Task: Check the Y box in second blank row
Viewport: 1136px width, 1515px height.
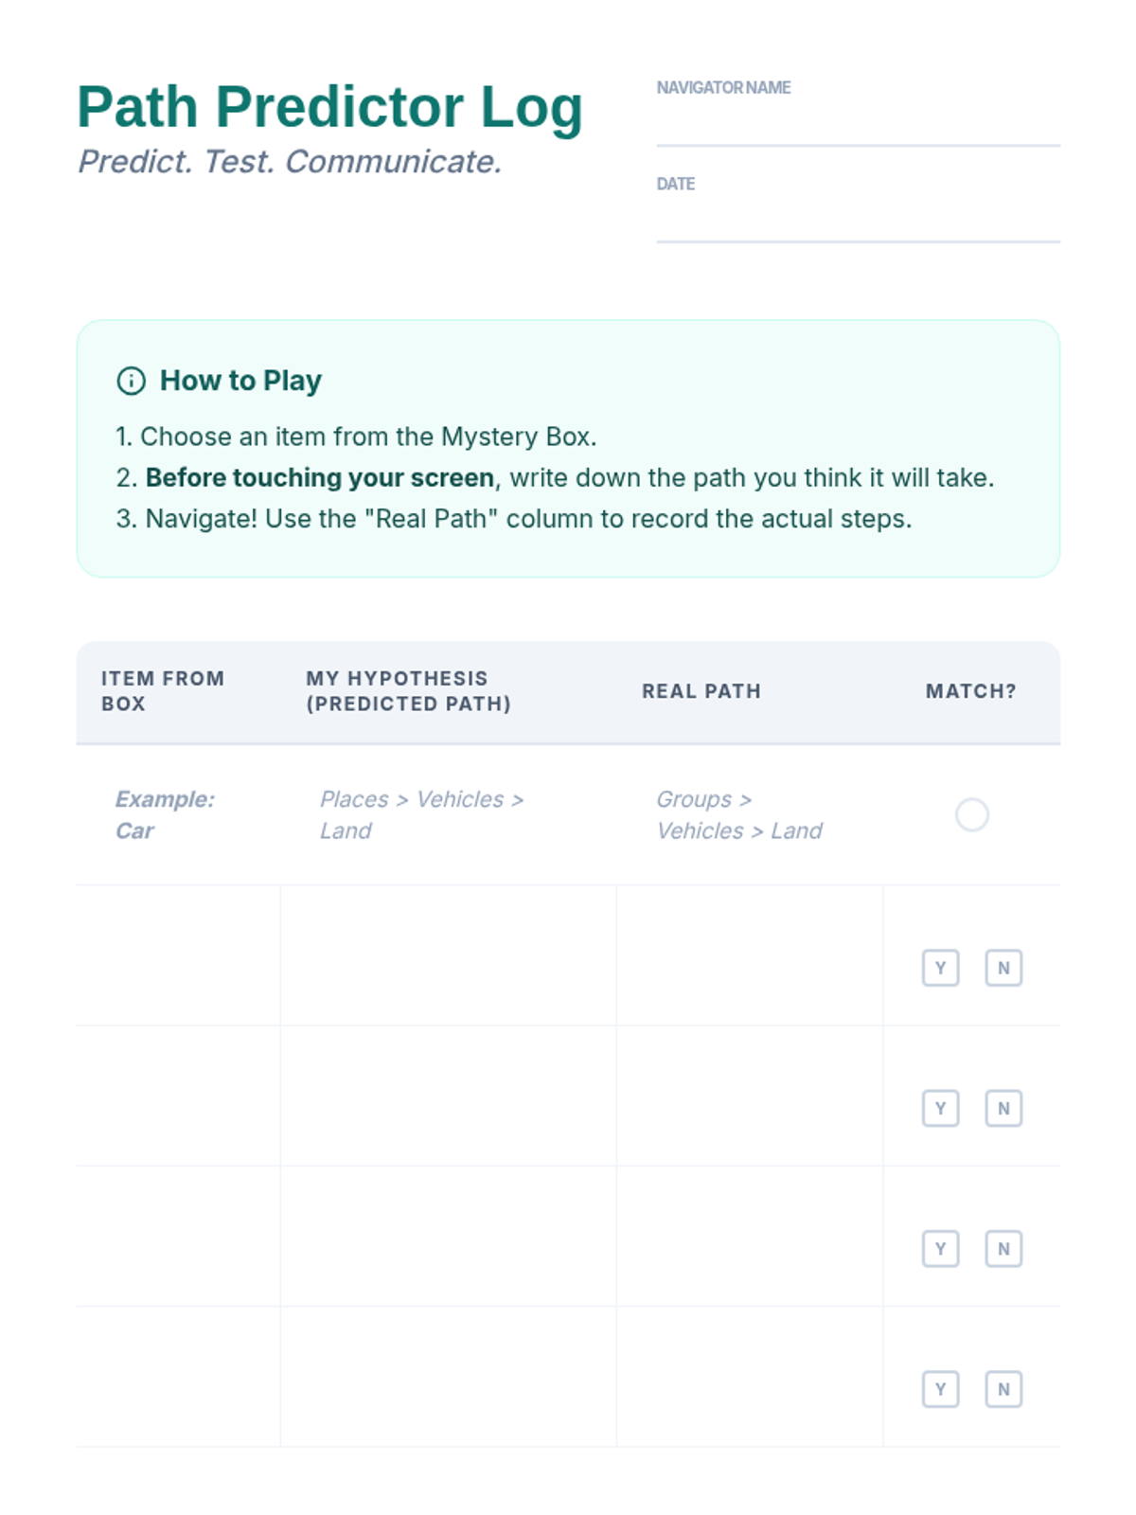Action: (940, 1108)
